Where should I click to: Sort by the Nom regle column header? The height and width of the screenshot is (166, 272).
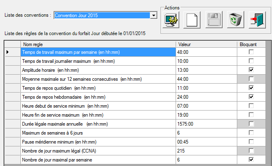[x=98, y=44]
